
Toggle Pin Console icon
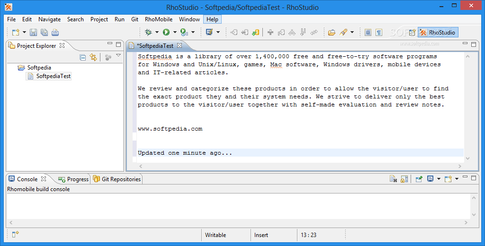tap(419, 179)
